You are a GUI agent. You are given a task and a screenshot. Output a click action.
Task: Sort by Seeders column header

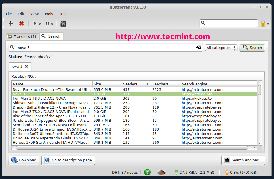(136, 84)
